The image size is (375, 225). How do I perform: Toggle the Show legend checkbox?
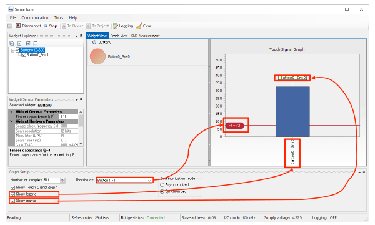pyautogui.click(x=12, y=194)
